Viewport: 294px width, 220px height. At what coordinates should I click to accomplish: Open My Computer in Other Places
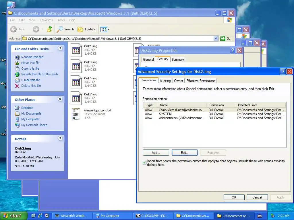tap(30, 119)
